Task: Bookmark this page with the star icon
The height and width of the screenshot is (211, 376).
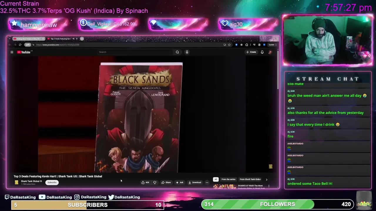Action: click(229, 45)
